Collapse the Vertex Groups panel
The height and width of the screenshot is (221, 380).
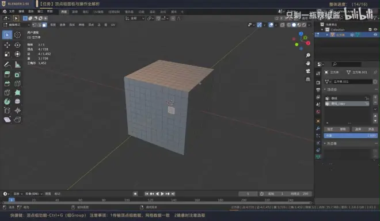pyautogui.click(x=325, y=89)
